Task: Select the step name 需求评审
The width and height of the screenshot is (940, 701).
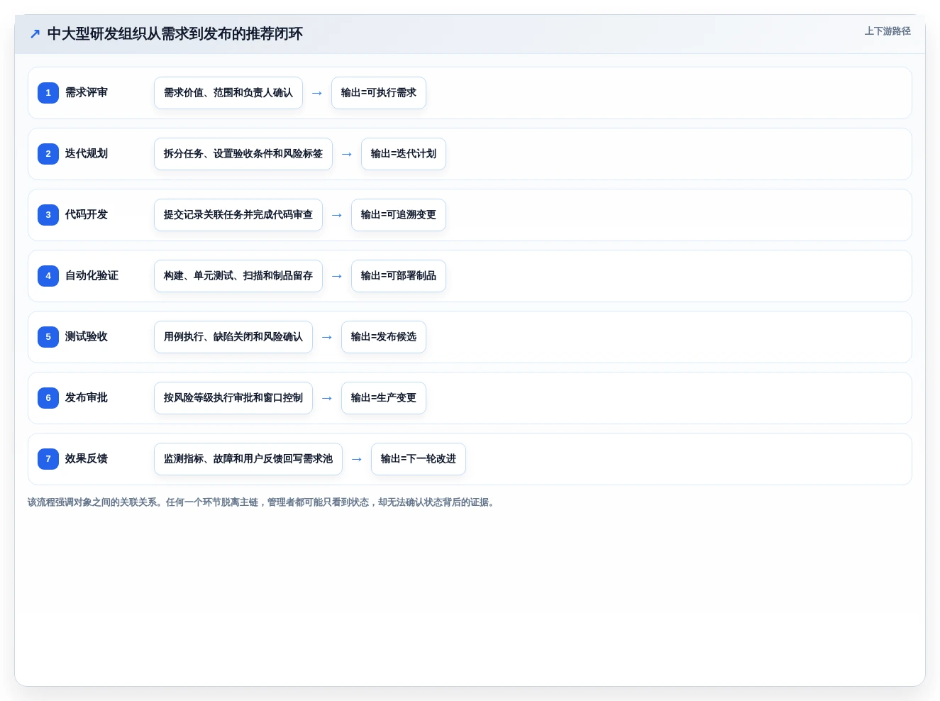Action: 87,93
